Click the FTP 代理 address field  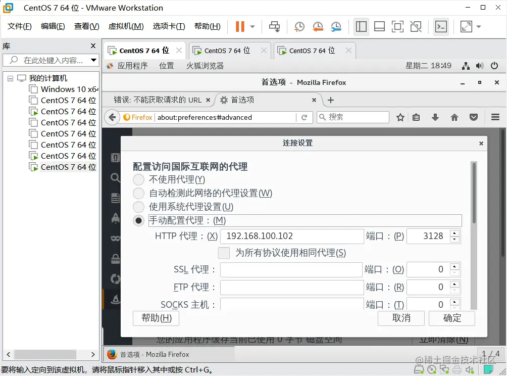292,287
